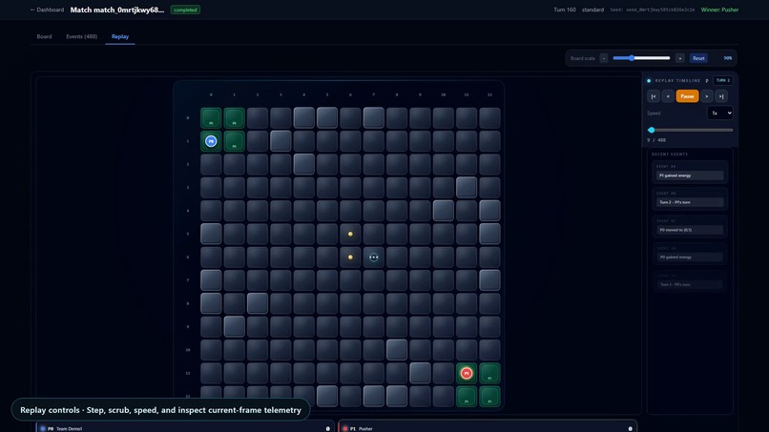The width and height of the screenshot is (769, 432).
Task: Click the replay timeline scrub slider handle
Action: (x=652, y=130)
